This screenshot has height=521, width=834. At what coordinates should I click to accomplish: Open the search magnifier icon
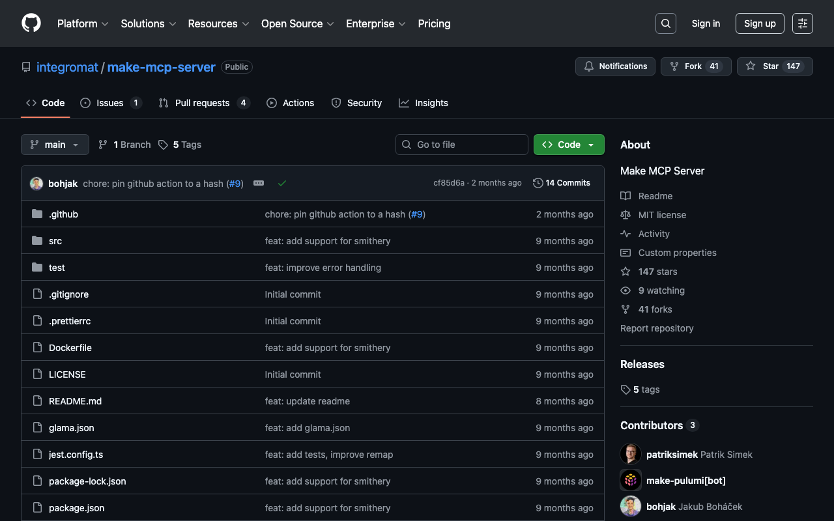665,23
